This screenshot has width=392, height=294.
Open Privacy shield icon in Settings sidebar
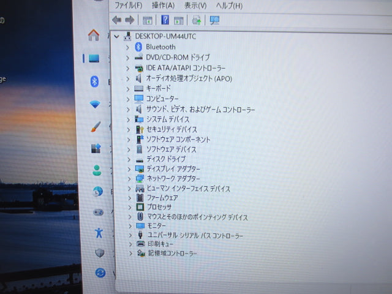click(x=99, y=253)
